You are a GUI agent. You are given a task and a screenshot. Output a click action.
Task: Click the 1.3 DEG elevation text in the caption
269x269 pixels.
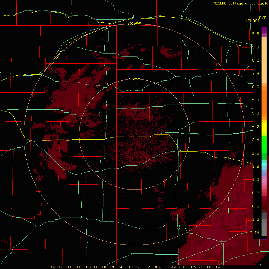point(152,267)
